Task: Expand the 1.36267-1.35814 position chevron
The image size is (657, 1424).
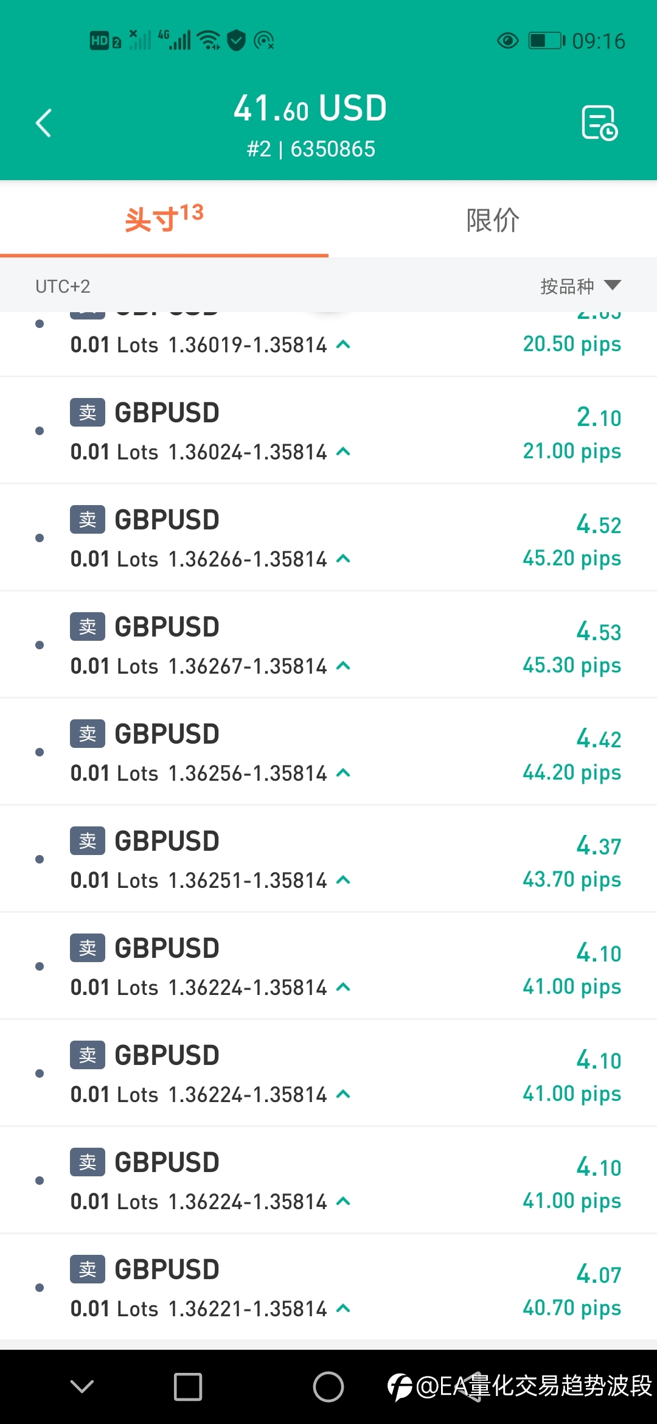Action: (343, 666)
